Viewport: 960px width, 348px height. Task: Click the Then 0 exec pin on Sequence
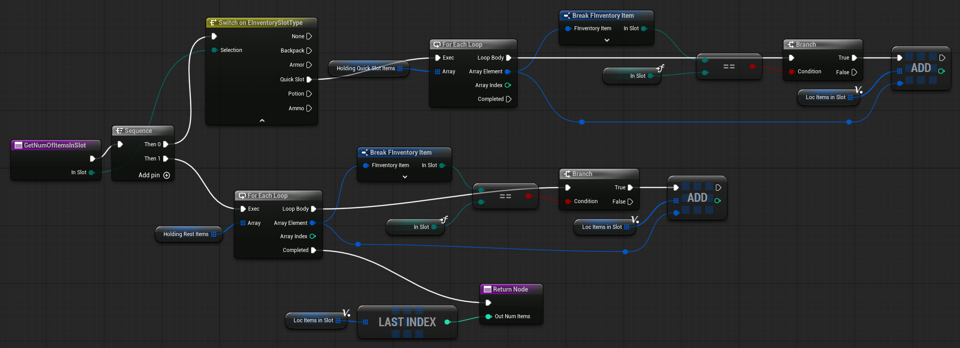[166, 144]
